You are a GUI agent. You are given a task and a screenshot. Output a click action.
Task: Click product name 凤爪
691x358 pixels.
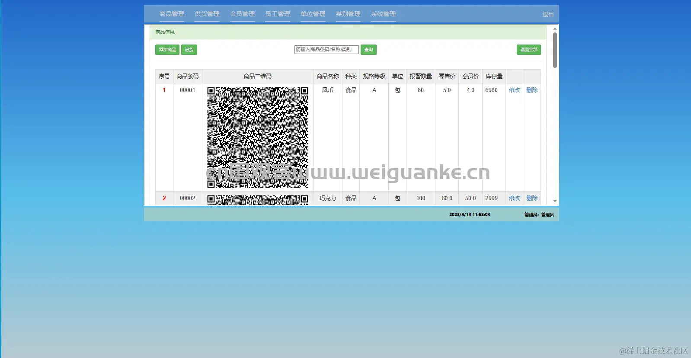point(328,90)
